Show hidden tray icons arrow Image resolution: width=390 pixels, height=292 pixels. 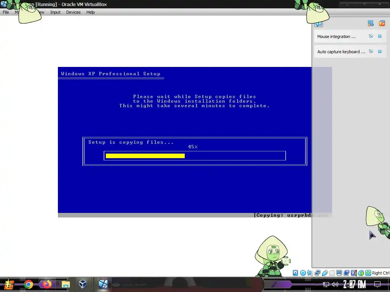coord(316,284)
